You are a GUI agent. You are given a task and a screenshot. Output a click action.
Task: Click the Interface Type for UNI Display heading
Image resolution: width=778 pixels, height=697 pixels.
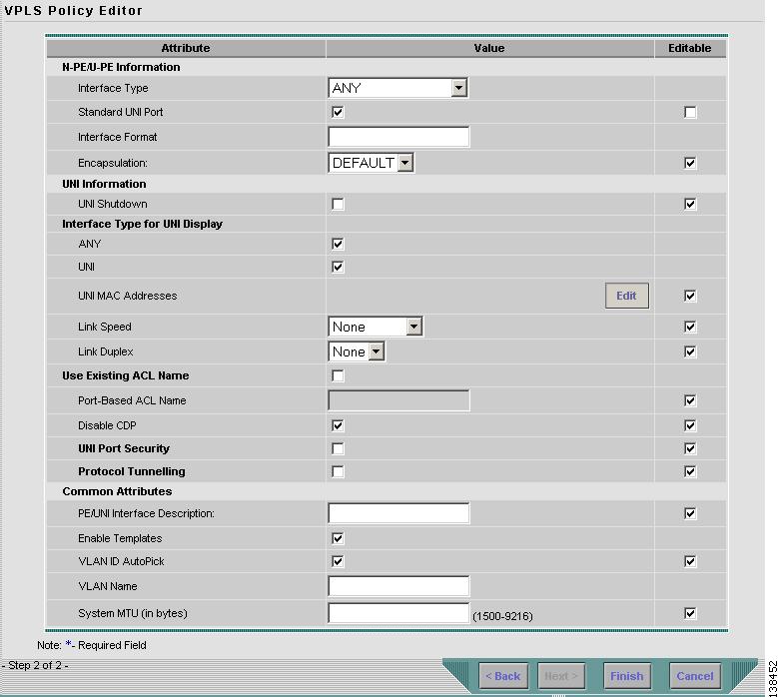pyautogui.click(x=143, y=225)
